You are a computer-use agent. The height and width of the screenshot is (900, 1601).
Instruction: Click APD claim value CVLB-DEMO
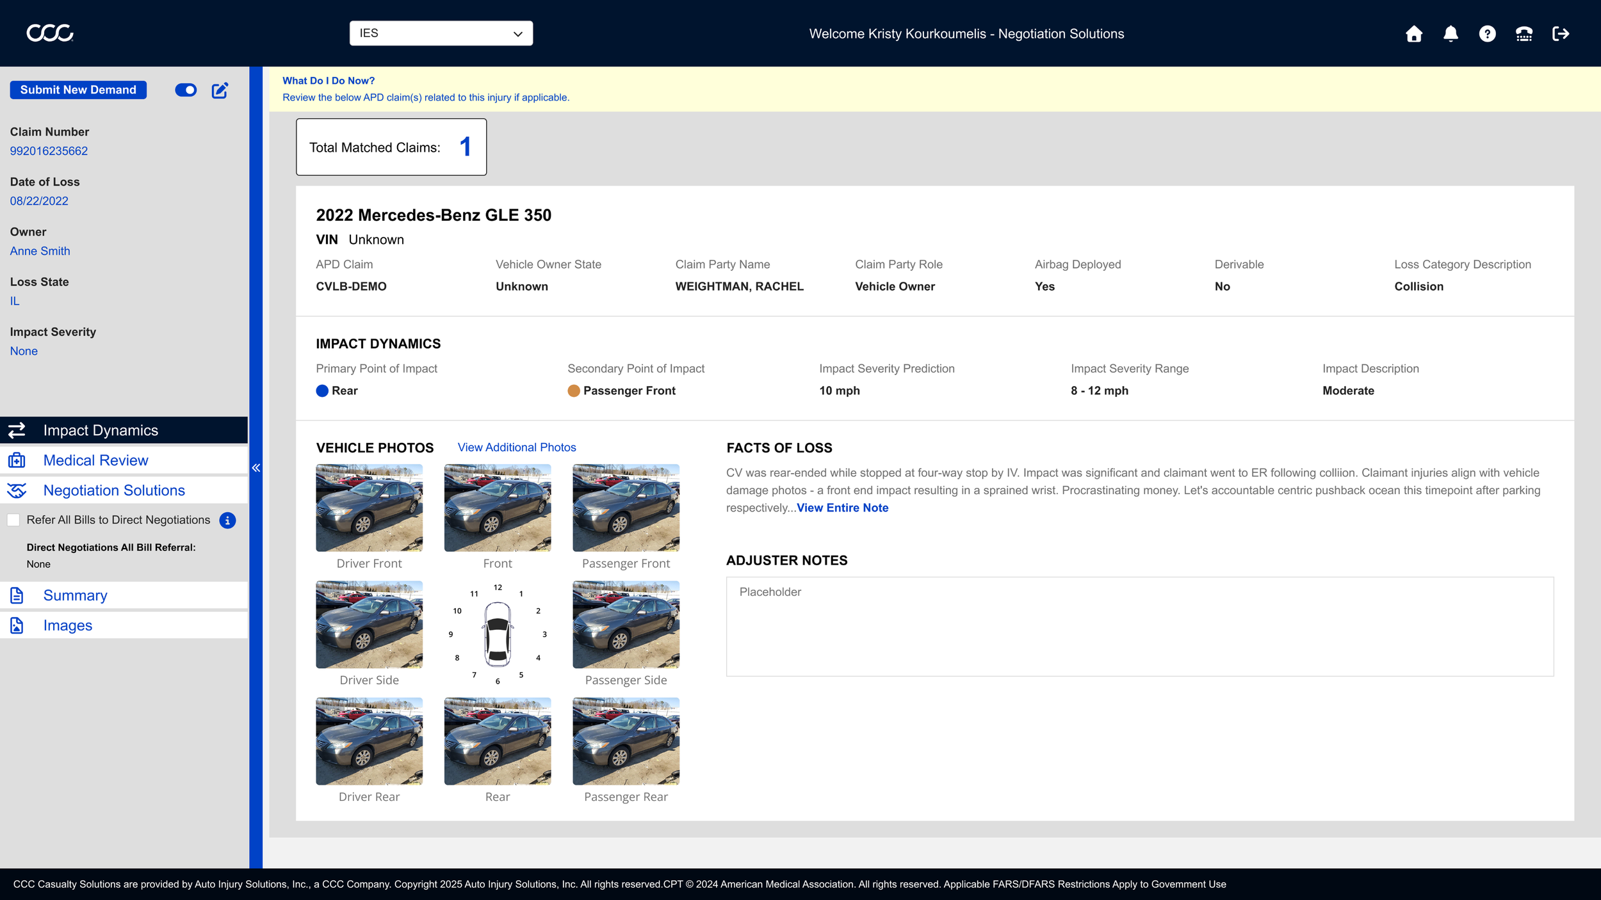pos(351,286)
